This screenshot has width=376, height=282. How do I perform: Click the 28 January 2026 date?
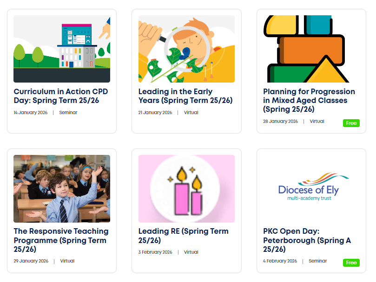point(280,122)
